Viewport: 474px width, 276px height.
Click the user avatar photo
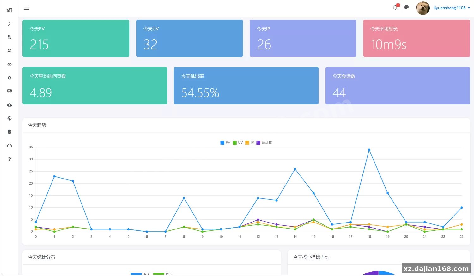(423, 8)
